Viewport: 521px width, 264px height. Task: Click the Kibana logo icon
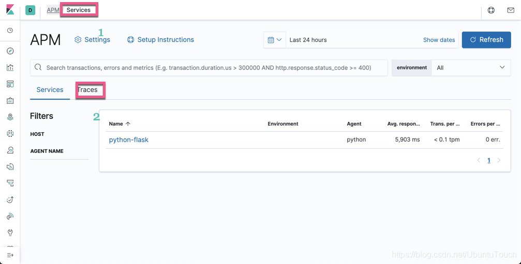coord(10,10)
